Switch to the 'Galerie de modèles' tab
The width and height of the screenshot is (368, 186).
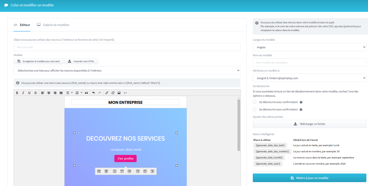pyautogui.click(x=53, y=25)
